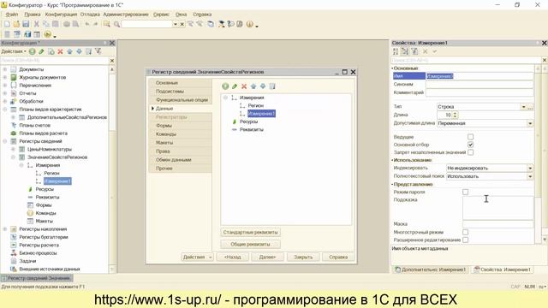
Task: Open the Действия dropdown in Configuration panel
Action: pos(14,51)
